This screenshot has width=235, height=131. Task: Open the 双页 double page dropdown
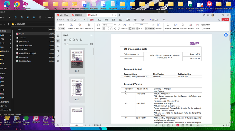click(x=140, y=28)
